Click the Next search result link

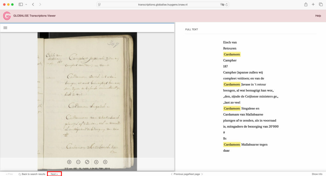click(x=54, y=174)
